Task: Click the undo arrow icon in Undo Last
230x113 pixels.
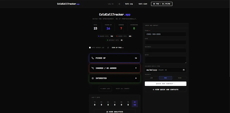Action: point(101,89)
